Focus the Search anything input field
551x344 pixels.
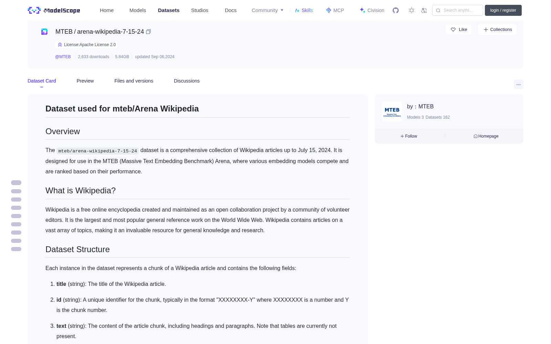pyautogui.click(x=458, y=10)
